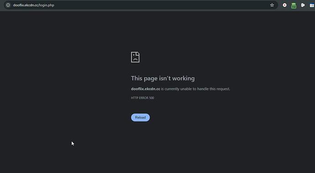Click the HTTP ERROR 500 text
Screen dimensions: 315x173
click(x=142, y=98)
